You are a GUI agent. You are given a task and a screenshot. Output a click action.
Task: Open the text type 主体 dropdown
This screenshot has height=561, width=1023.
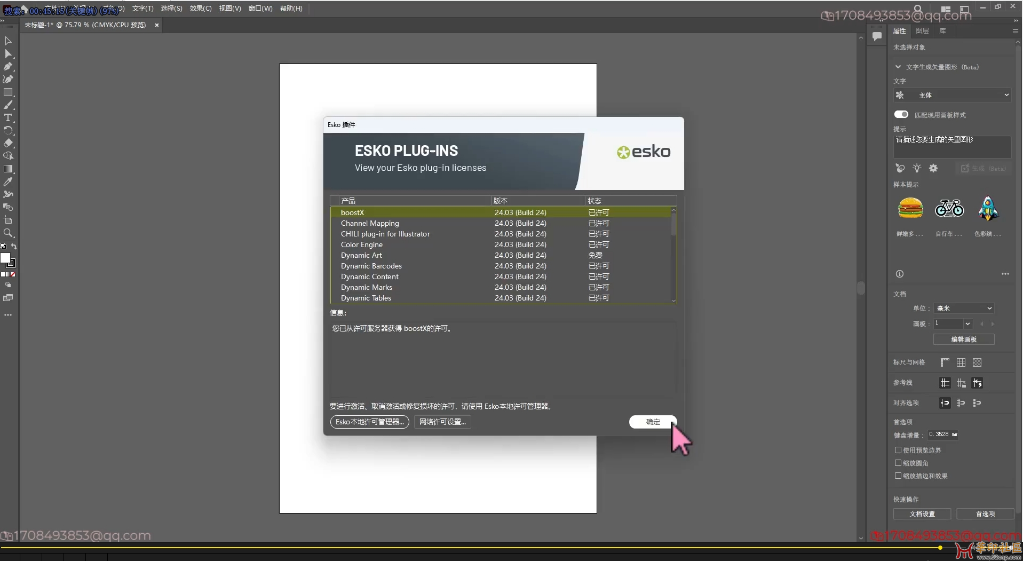pos(953,95)
